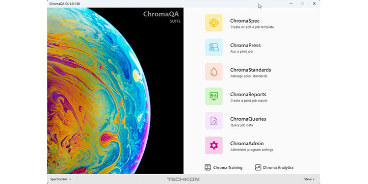Click the 'Manage color standards' description

[x=249, y=76]
